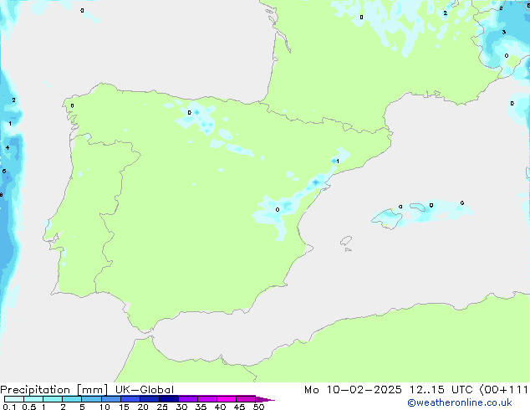Click the 'Precipitation [mm]' title text
The width and height of the screenshot is (530, 410).
54,390
